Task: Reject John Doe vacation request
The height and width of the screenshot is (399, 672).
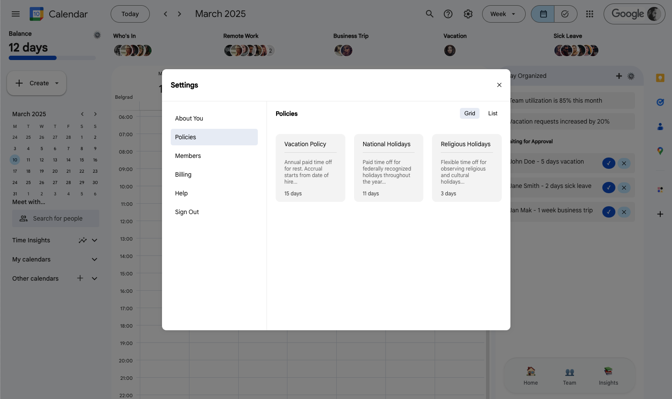Action: 624,163
